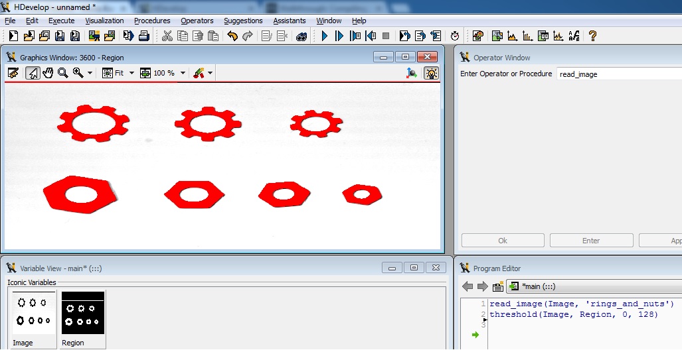Open the Execute menu
This screenshot has height=350, width=682.
(x=61, y=21)
